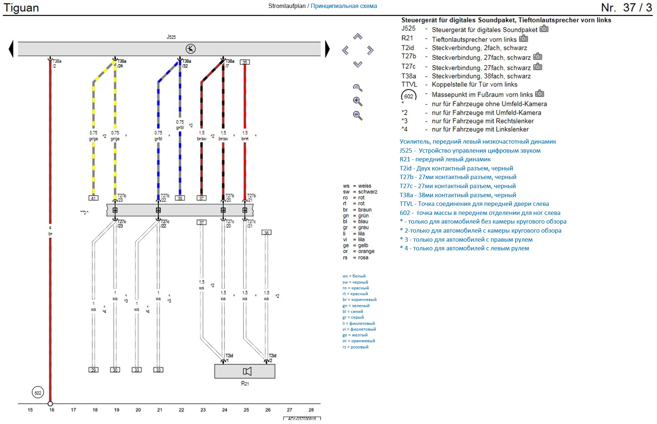This screenshot has width=657, height=424.
Task: Click the 'Tiguan' heading
Action: click(x=21, y=8)
